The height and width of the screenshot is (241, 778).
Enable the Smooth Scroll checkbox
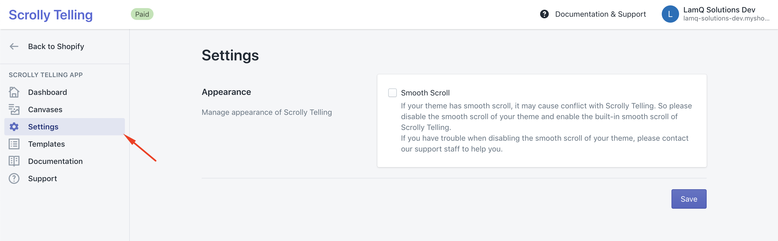tap(392, 93)
